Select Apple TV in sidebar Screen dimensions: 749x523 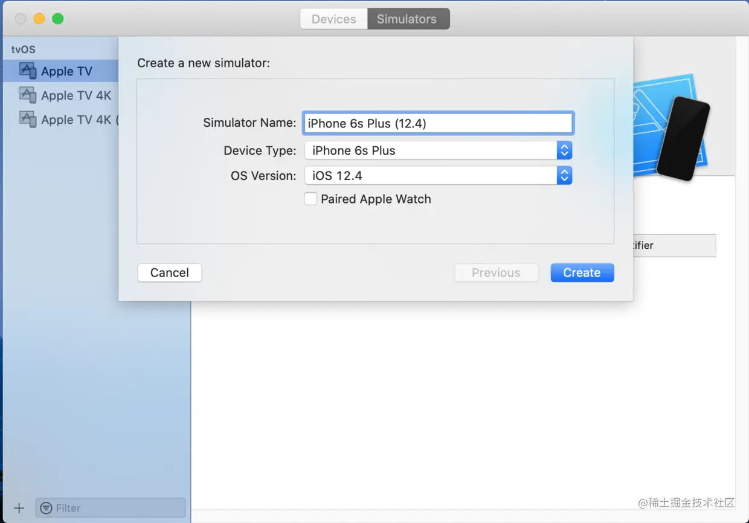[60, 71]
